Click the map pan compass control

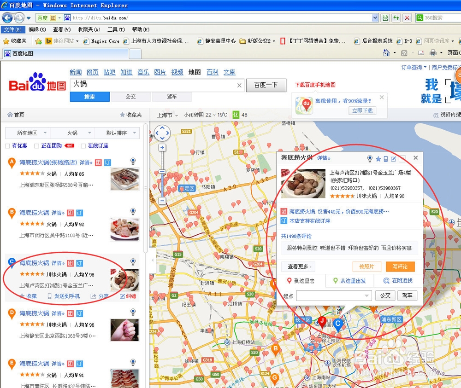click(162, 133)
